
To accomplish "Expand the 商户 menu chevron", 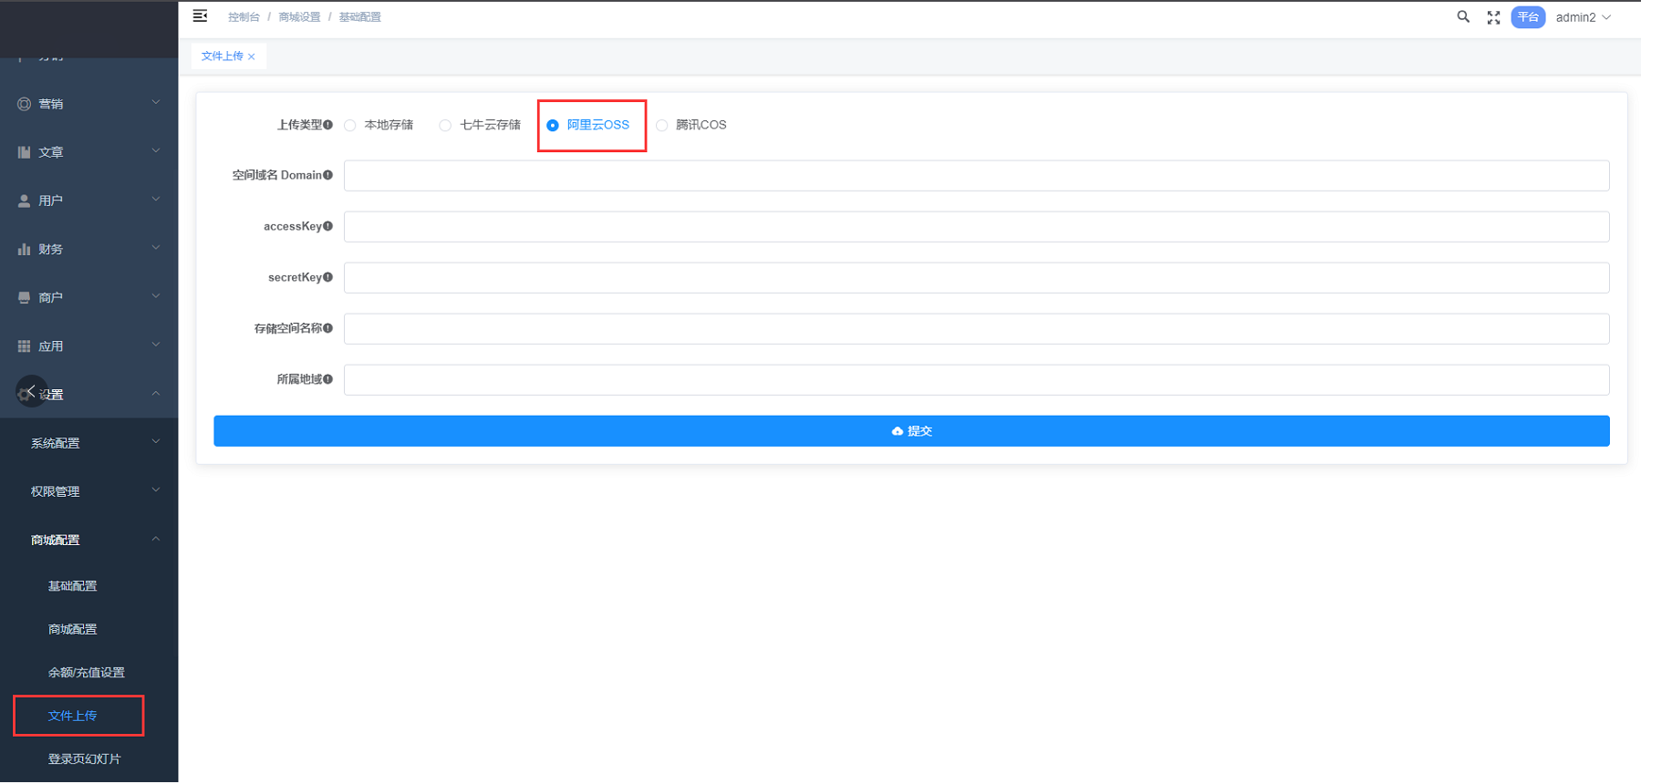I will (156, 295).
